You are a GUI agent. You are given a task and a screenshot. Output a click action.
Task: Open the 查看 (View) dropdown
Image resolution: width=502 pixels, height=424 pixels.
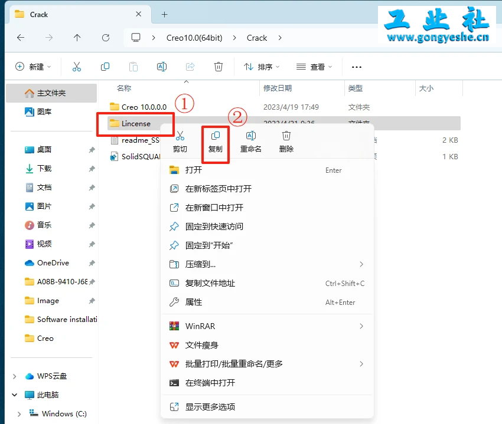pos(314,67)
